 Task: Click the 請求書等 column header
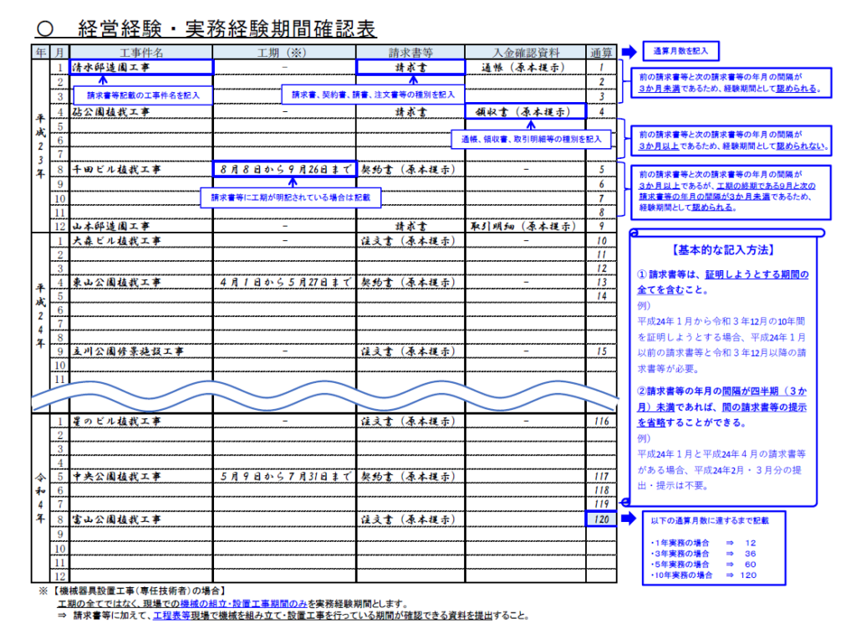pos(410,53)
